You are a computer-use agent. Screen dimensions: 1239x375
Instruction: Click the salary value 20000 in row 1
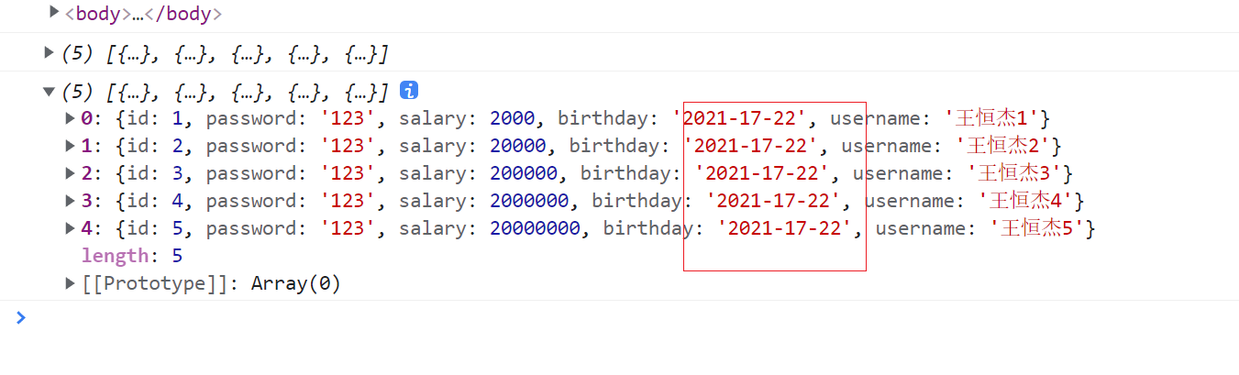coord(518,146)
